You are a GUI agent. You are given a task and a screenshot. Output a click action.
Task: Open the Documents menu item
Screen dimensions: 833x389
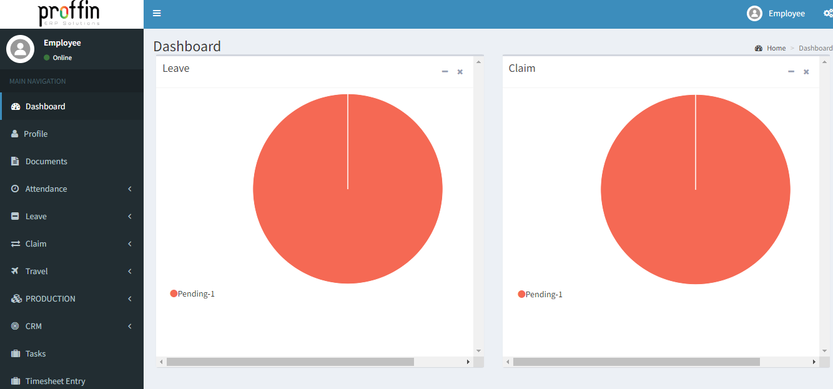point(72,161)
